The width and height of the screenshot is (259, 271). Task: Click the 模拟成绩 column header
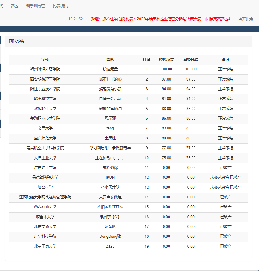(166, 60)
